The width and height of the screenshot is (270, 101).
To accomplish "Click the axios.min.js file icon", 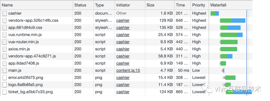I will [4, 49].
